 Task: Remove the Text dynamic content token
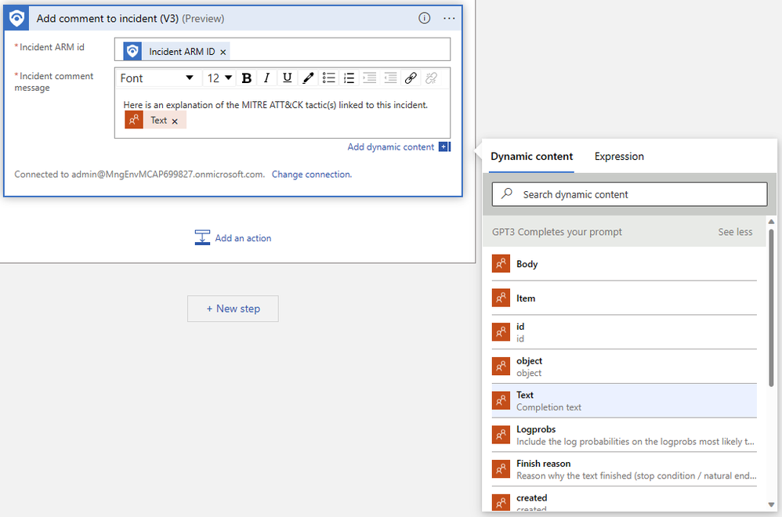coord(175,121)
